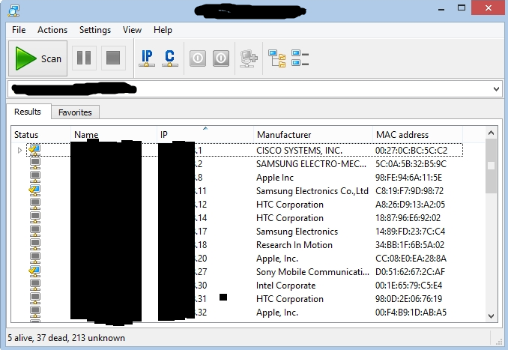
Task: Open the Actions menu
Action: click(52, 30)
